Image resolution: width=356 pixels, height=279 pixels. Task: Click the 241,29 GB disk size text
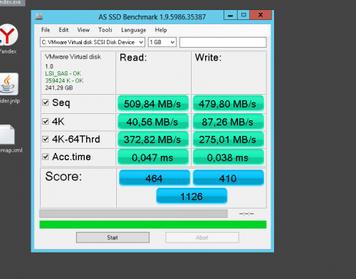59,88
